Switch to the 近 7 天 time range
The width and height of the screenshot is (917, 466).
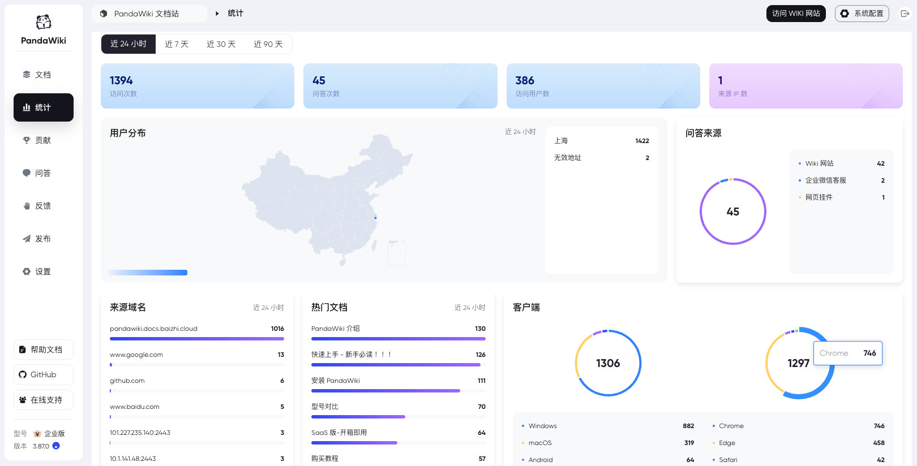coord(177,44)
